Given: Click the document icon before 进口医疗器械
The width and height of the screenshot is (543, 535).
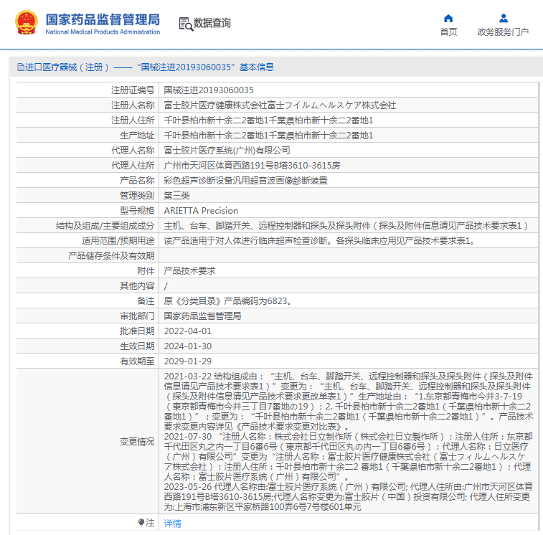Looking at the screenshot, I should [x=20, y=67].
